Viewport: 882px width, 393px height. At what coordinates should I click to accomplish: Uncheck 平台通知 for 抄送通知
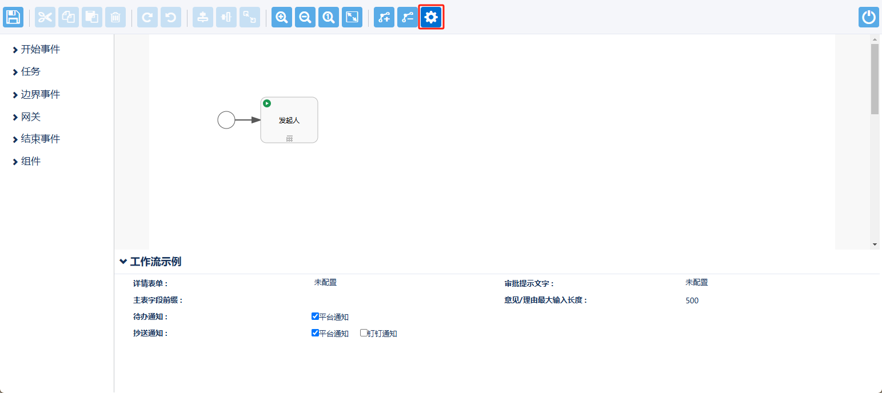pos(315,333)
